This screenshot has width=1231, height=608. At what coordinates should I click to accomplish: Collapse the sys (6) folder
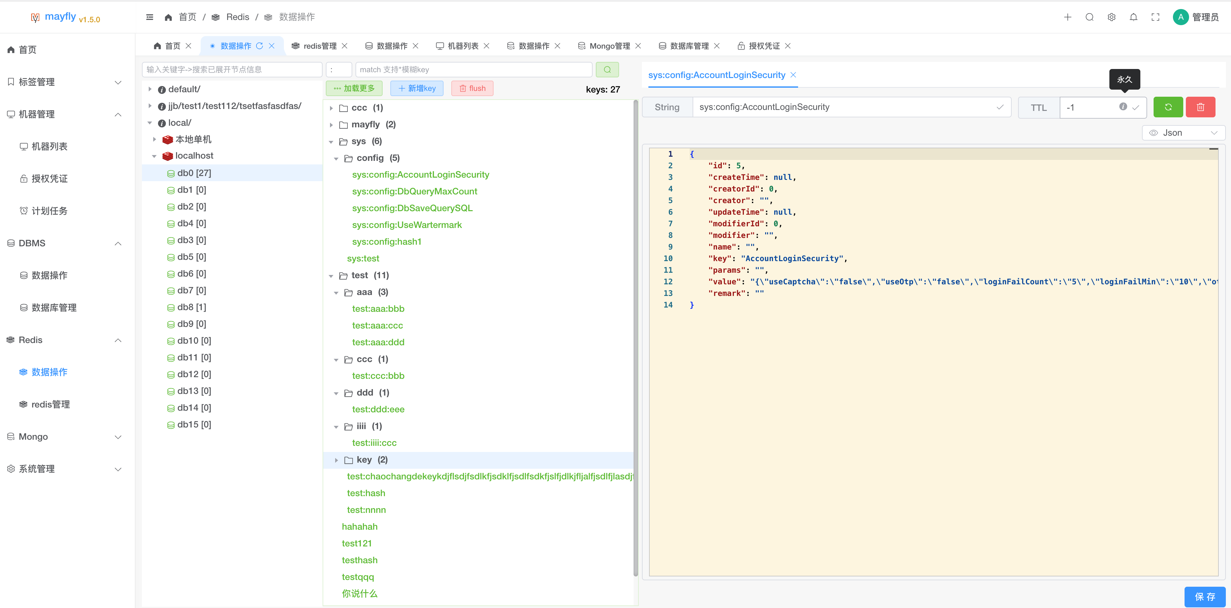(x=331, y=142)
